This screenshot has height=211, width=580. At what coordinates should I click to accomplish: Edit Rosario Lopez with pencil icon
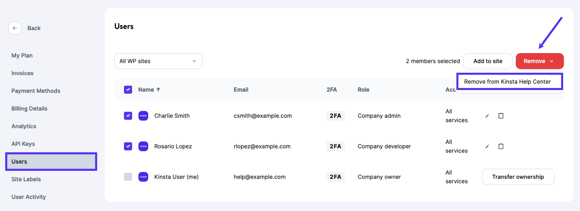click(487, 146)
